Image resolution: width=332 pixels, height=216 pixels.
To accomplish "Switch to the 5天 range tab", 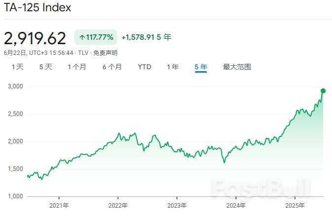I will pyautogui.click(x=45, y=67).
